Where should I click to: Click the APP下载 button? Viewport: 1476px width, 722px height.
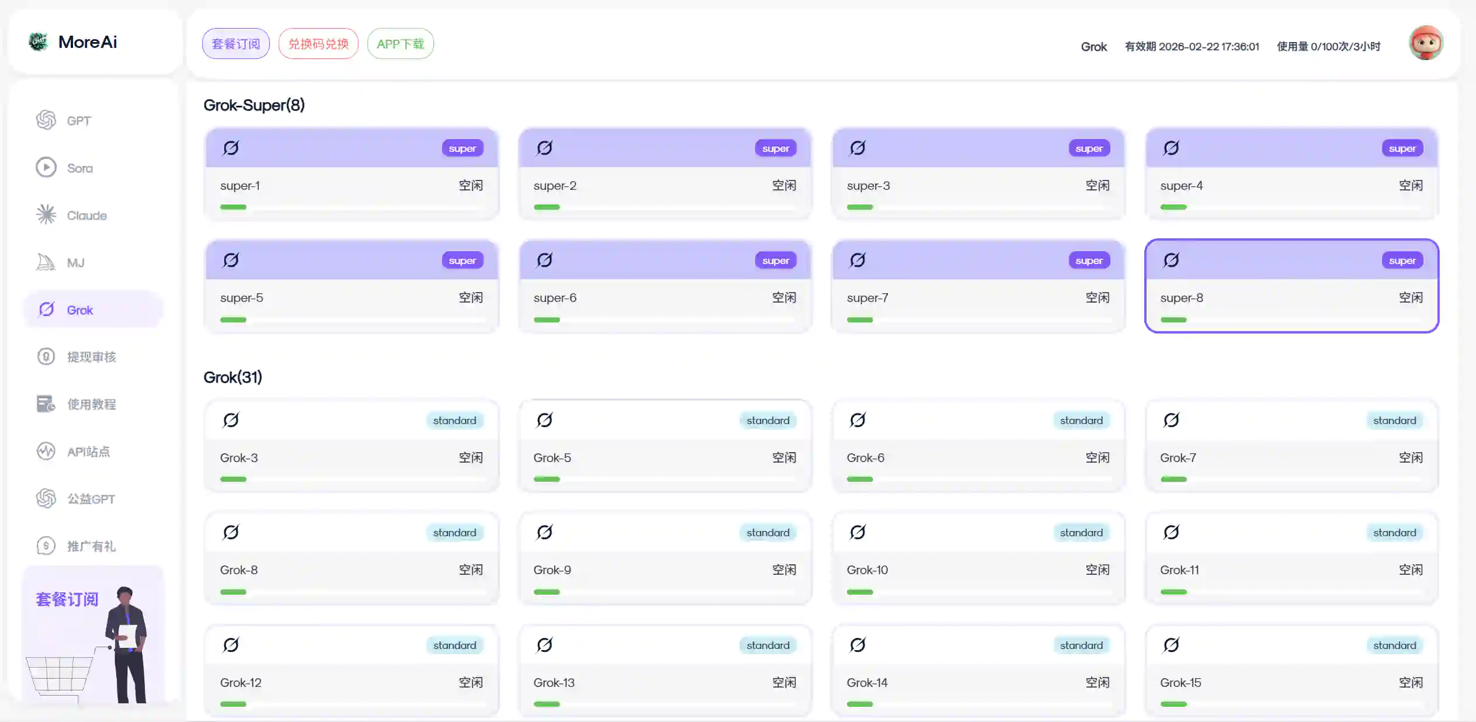tap(400, 44)
